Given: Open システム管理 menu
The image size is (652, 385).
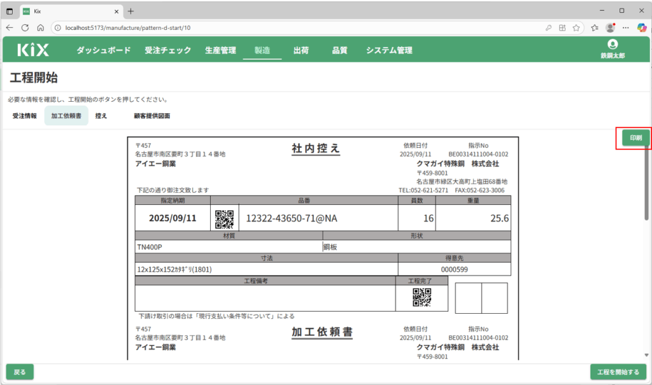Looking at the screenshot, I should click(x=389, y=50).
